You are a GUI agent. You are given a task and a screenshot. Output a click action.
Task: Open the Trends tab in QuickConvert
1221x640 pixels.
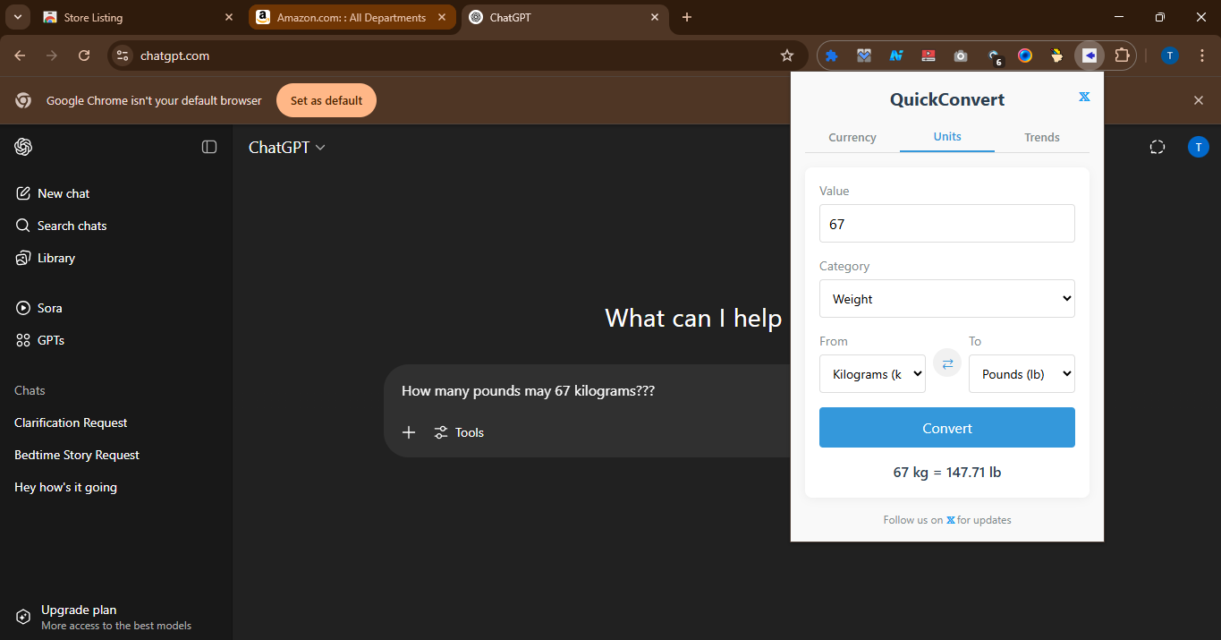pos(1041,137)
